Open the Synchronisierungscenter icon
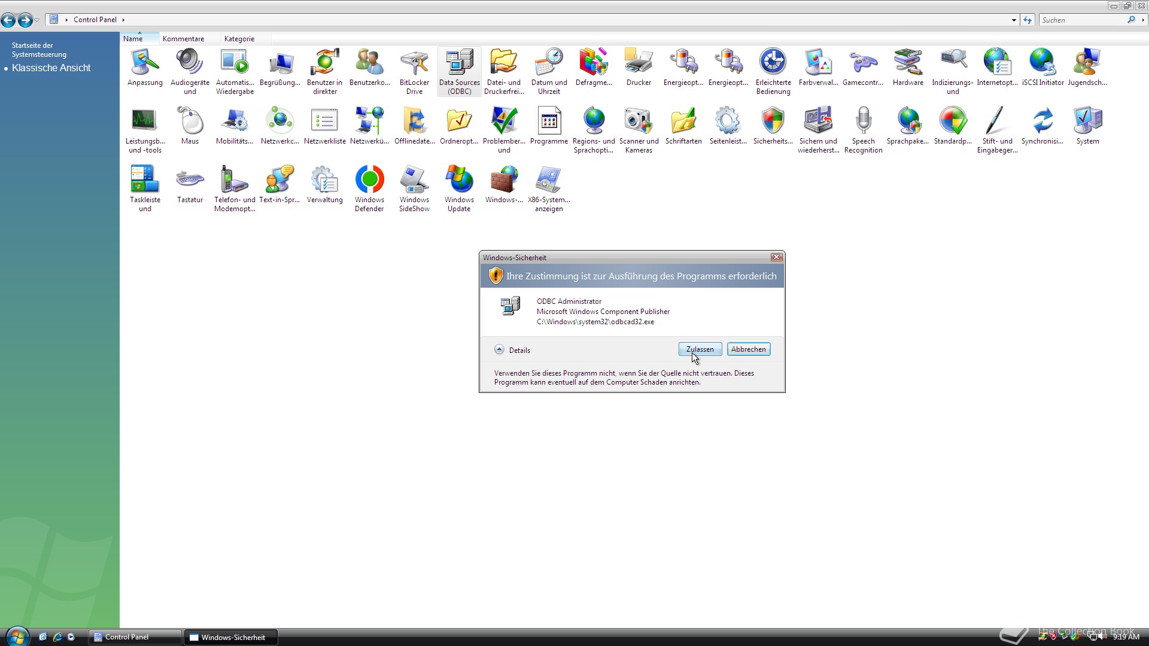Viewport: 1149px width, 646px height. [1042, 126]
